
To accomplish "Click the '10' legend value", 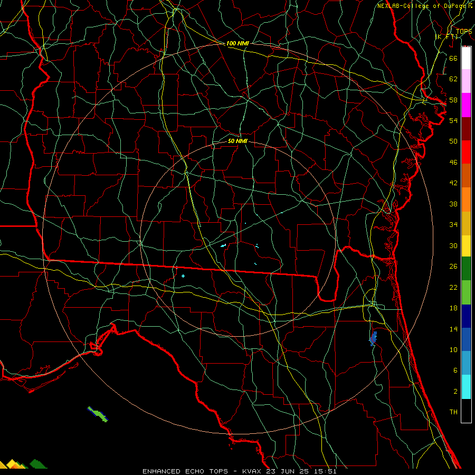I will click(x=453, y=350).
